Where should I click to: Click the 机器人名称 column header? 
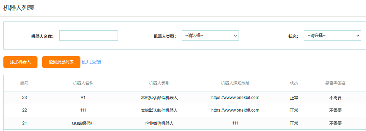tap(83, 83)
